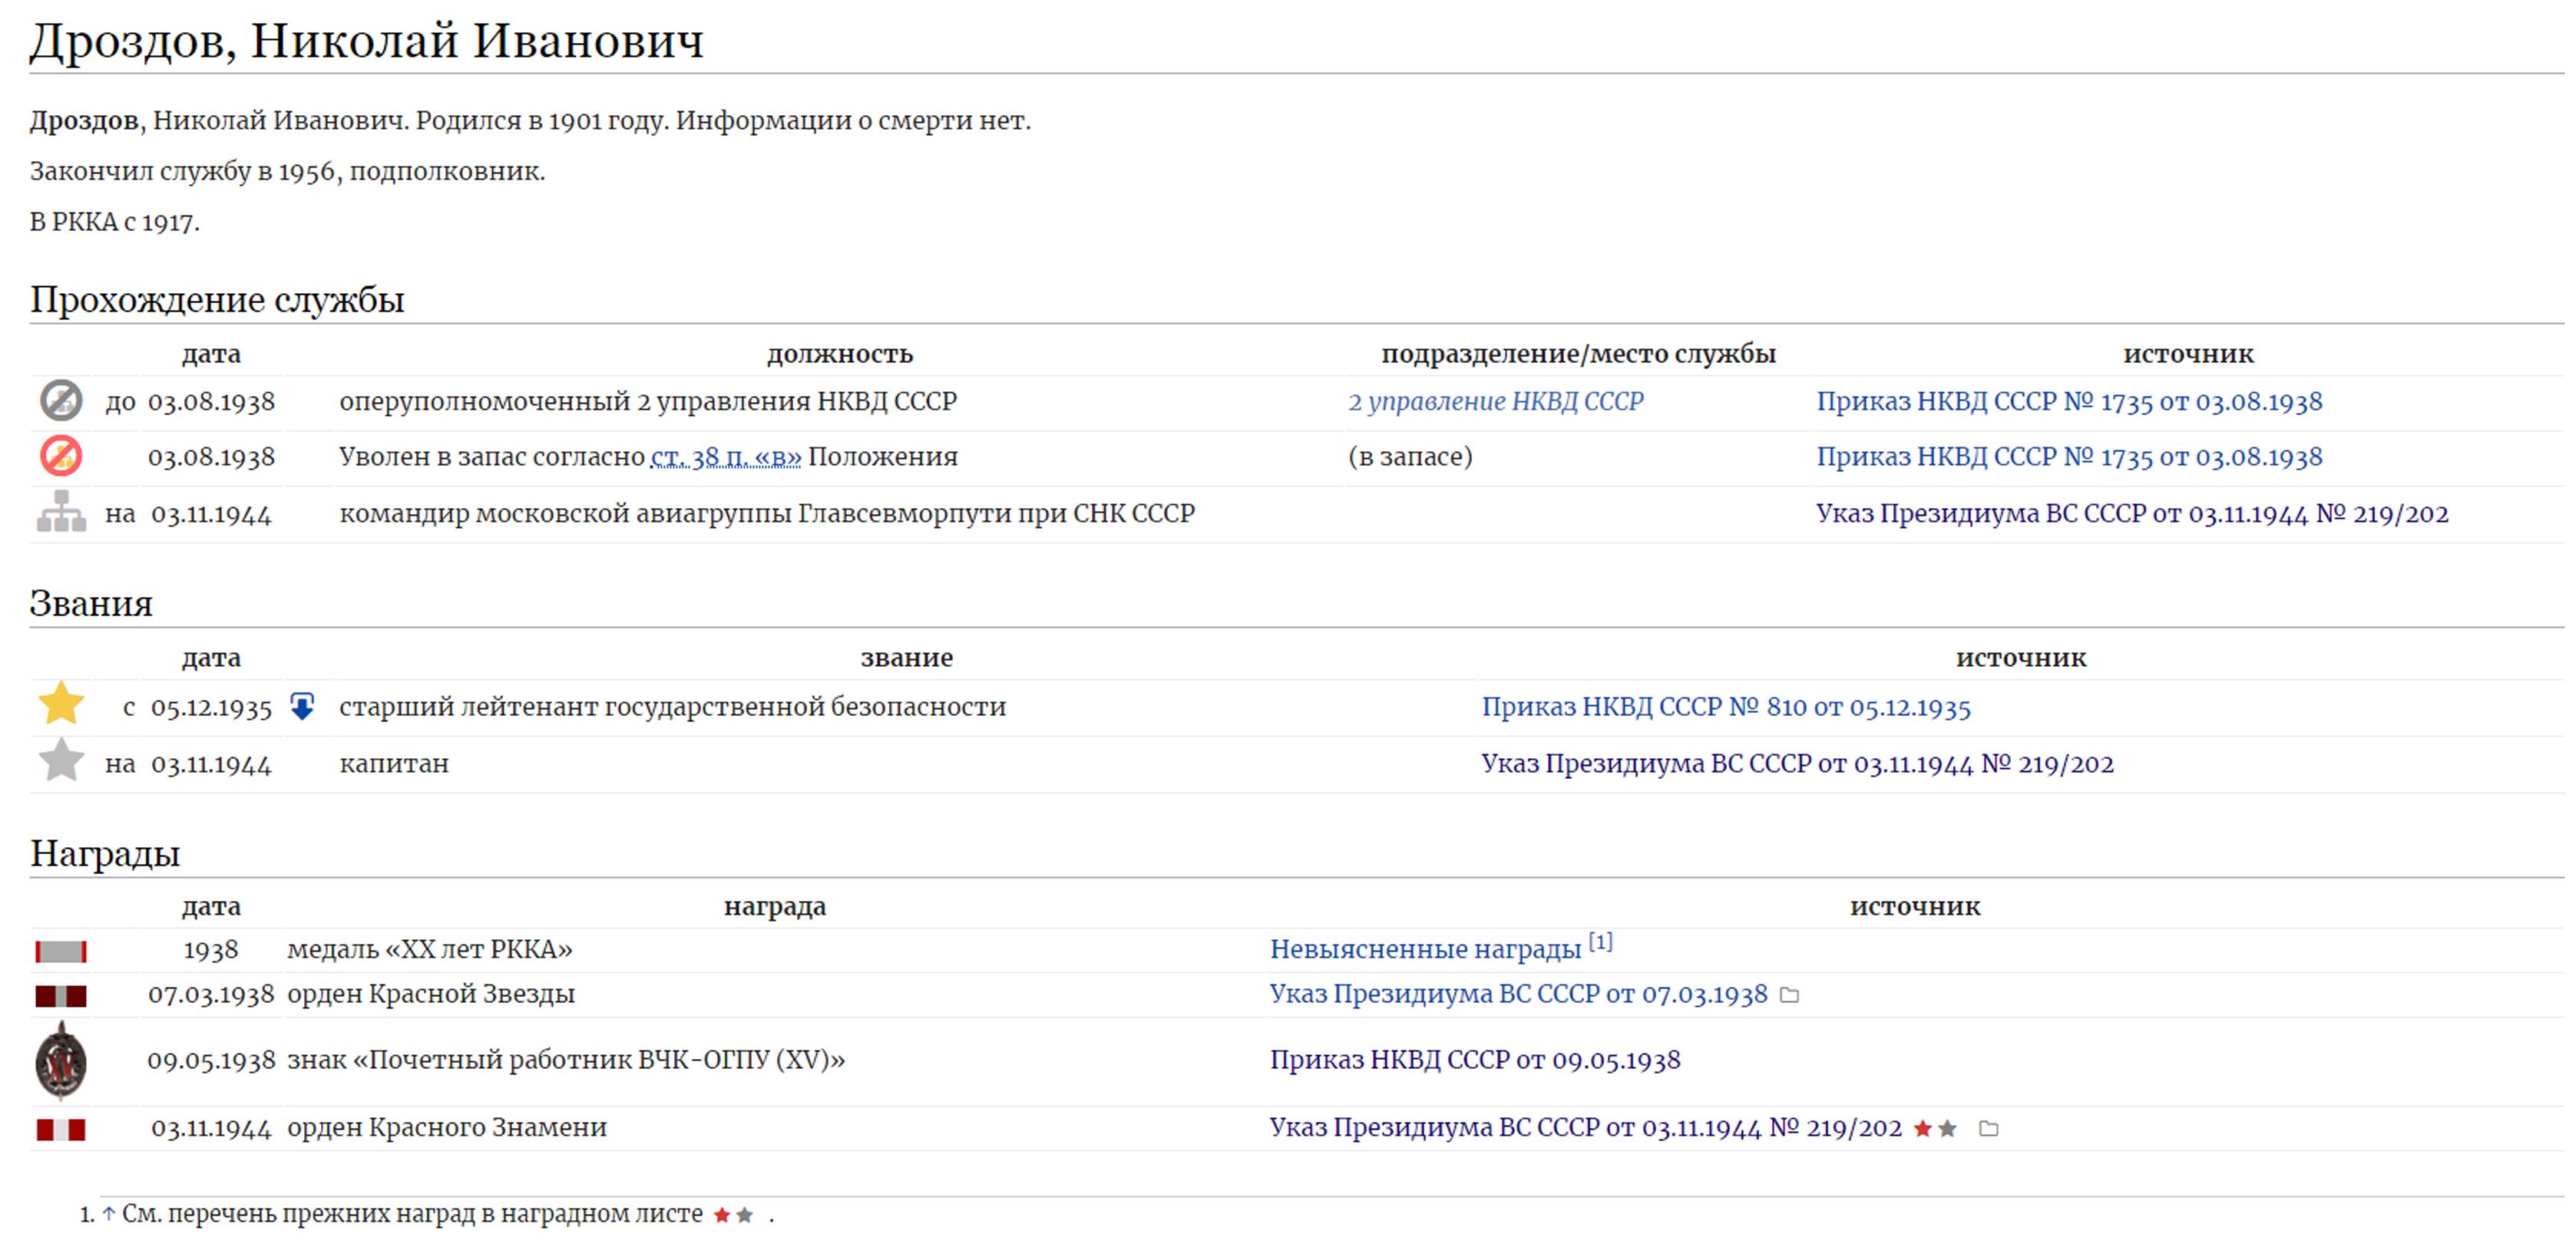Open the 2 управление НКВД СССР link
This screenshot has height=1237, width=2576.
(x=1495, y=401)
